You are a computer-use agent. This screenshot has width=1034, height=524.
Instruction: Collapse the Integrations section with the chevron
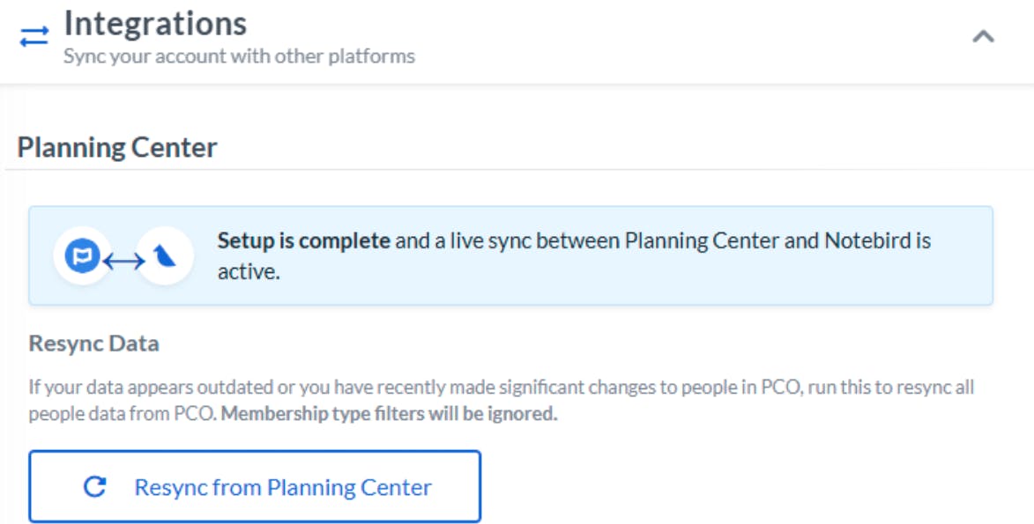click(x=983, y=37)
